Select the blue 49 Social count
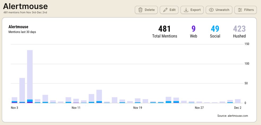Viewport: 261px width, 125px height. tap(215, 29)
